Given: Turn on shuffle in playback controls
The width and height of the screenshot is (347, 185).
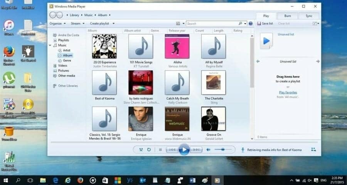Looking at the screenshot, I should [141, 150].
